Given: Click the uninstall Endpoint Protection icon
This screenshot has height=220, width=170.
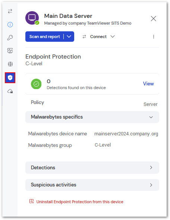Looking at the screenshot, I should (32, 201).
